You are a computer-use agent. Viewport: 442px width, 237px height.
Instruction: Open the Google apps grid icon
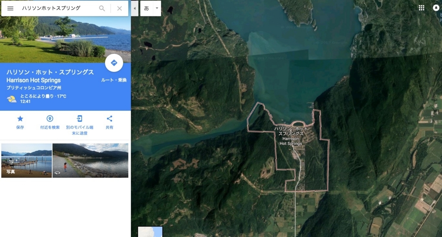click(421, 8)
